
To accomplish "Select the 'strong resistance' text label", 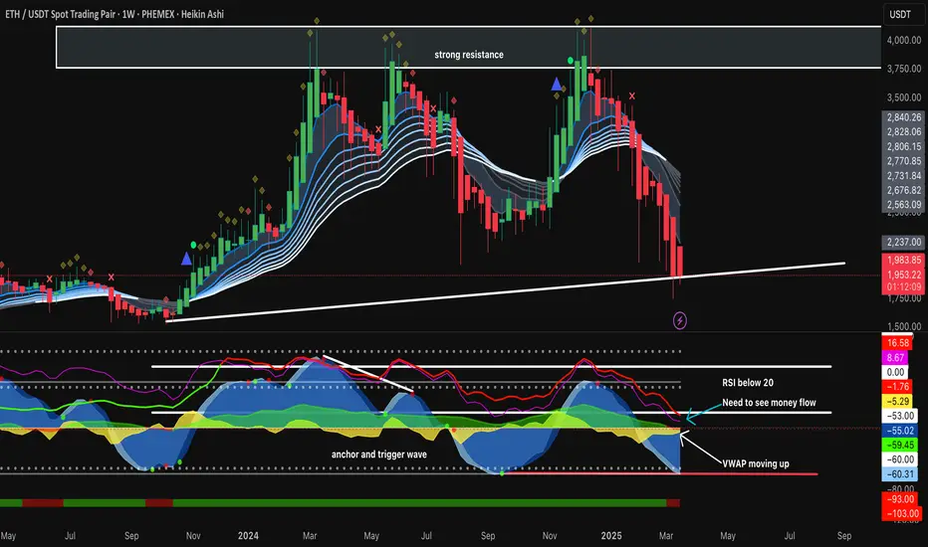I will (x=469, y=55).
